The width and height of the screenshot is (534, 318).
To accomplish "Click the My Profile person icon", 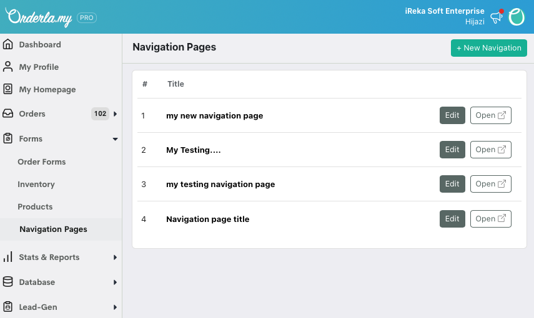I will (8, 67).
